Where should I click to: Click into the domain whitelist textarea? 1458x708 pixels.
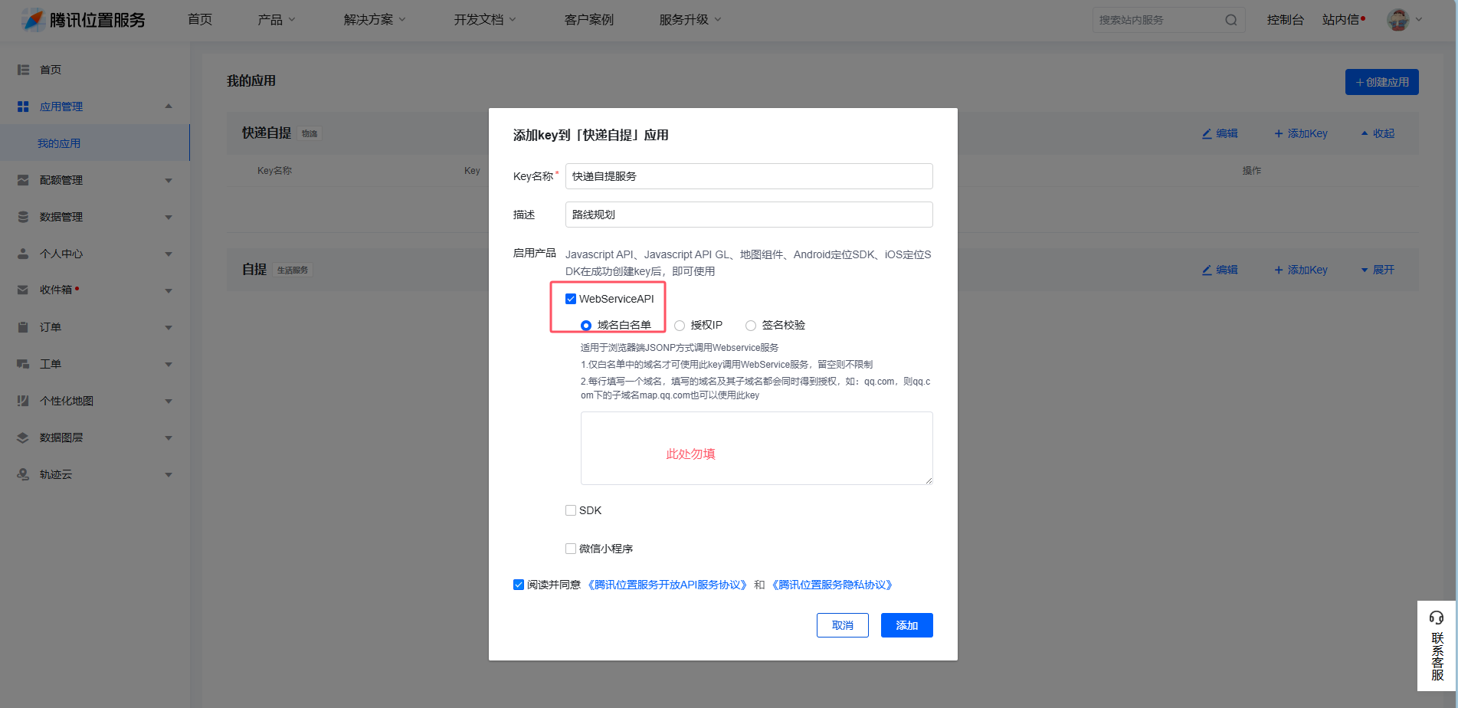[757, 448]
